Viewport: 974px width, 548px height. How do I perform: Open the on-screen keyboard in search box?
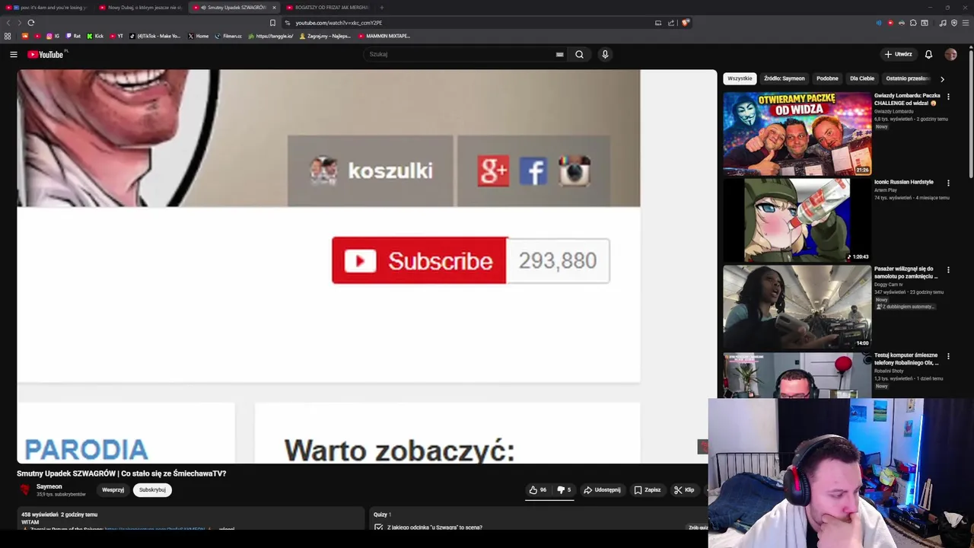coord(559,54)
